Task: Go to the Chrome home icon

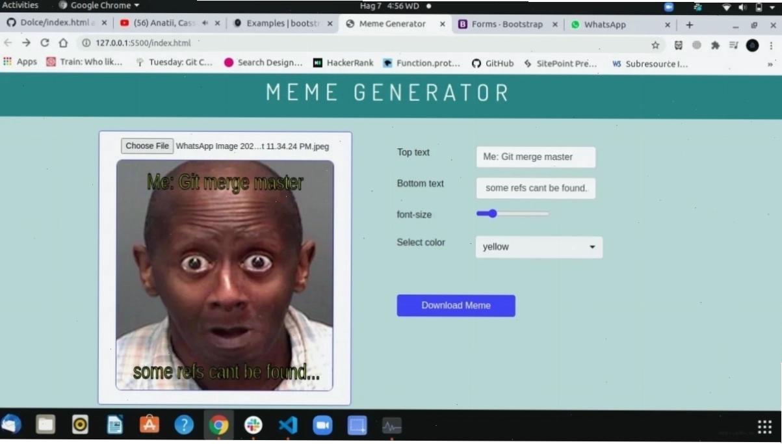Action: 63,43
